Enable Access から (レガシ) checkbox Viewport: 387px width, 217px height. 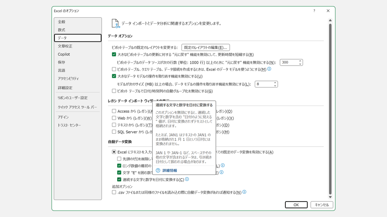pos(114,111)
